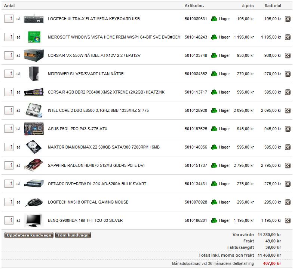Click Töm kundvagn button
This screenshot has height=269, width=295.
click(73, 235)
